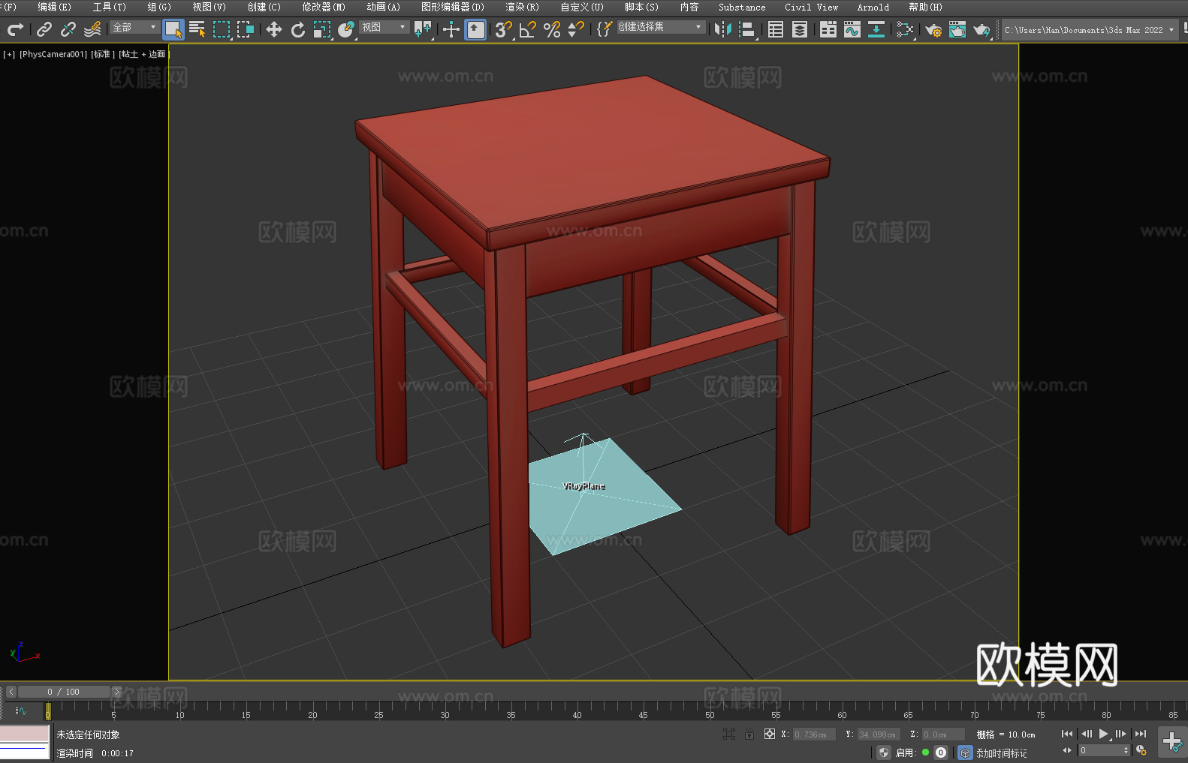Click the X coordinate field
This screenshot has width=1188, height=763.
coord(815,734)
